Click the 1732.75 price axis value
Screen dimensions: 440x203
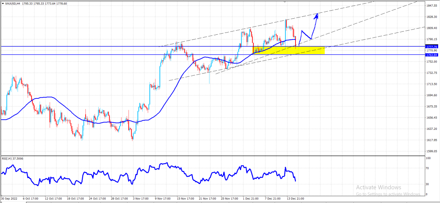pyautogui.click(x=432, y=73)
